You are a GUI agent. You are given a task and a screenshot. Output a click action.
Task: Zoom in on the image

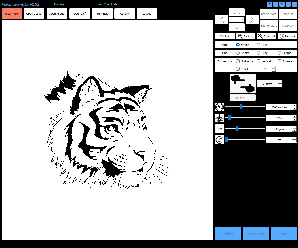245,36
